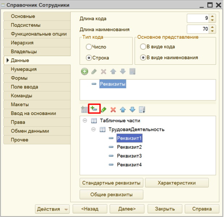Viewport: 224px width, 217px height.
Task: Select Реквизит3 in the tree
Action: 129,156
